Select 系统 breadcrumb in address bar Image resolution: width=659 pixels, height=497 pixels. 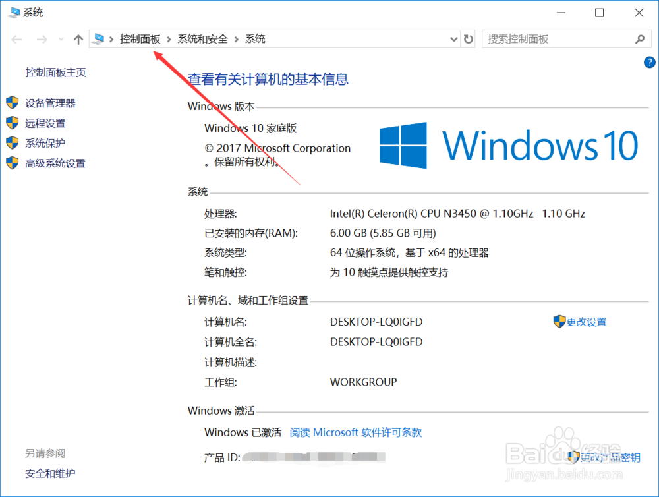(x=255, y=39)
